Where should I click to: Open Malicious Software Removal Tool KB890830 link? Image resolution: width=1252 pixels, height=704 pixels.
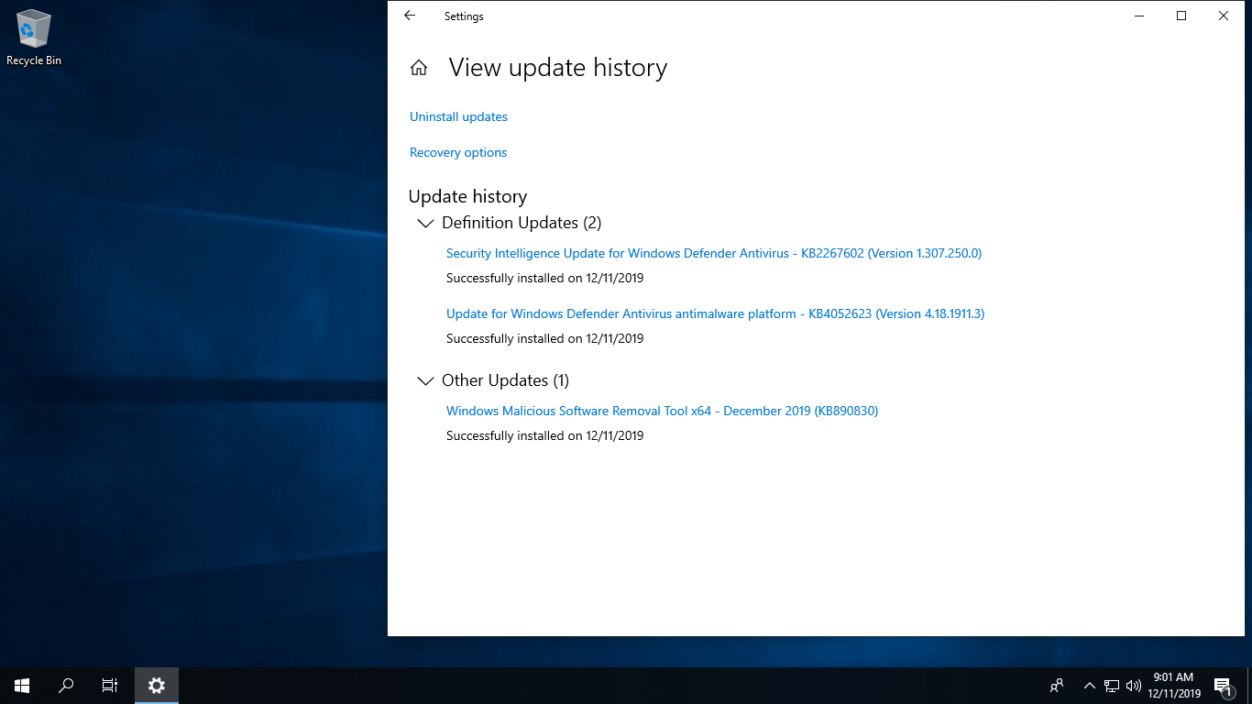(x=662, y=411)
